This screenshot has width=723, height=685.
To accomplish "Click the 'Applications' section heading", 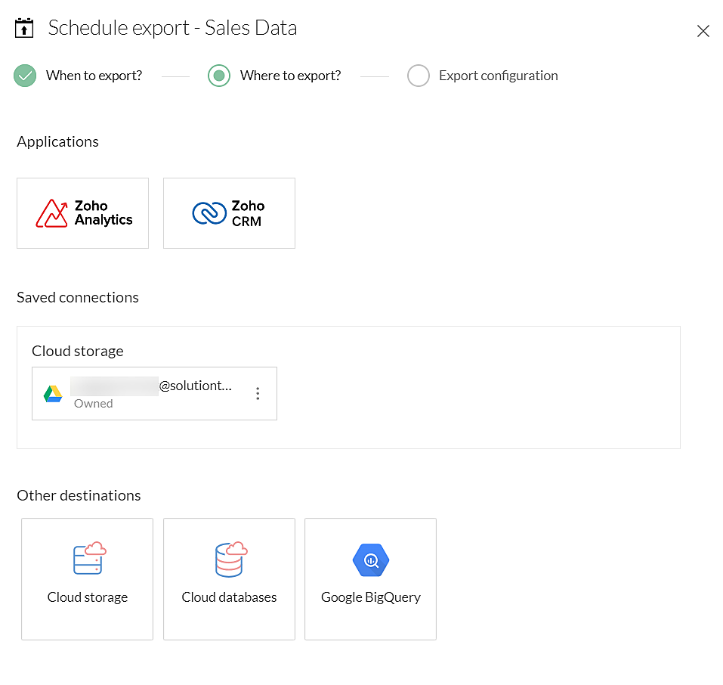I will (x=58, y=141).
